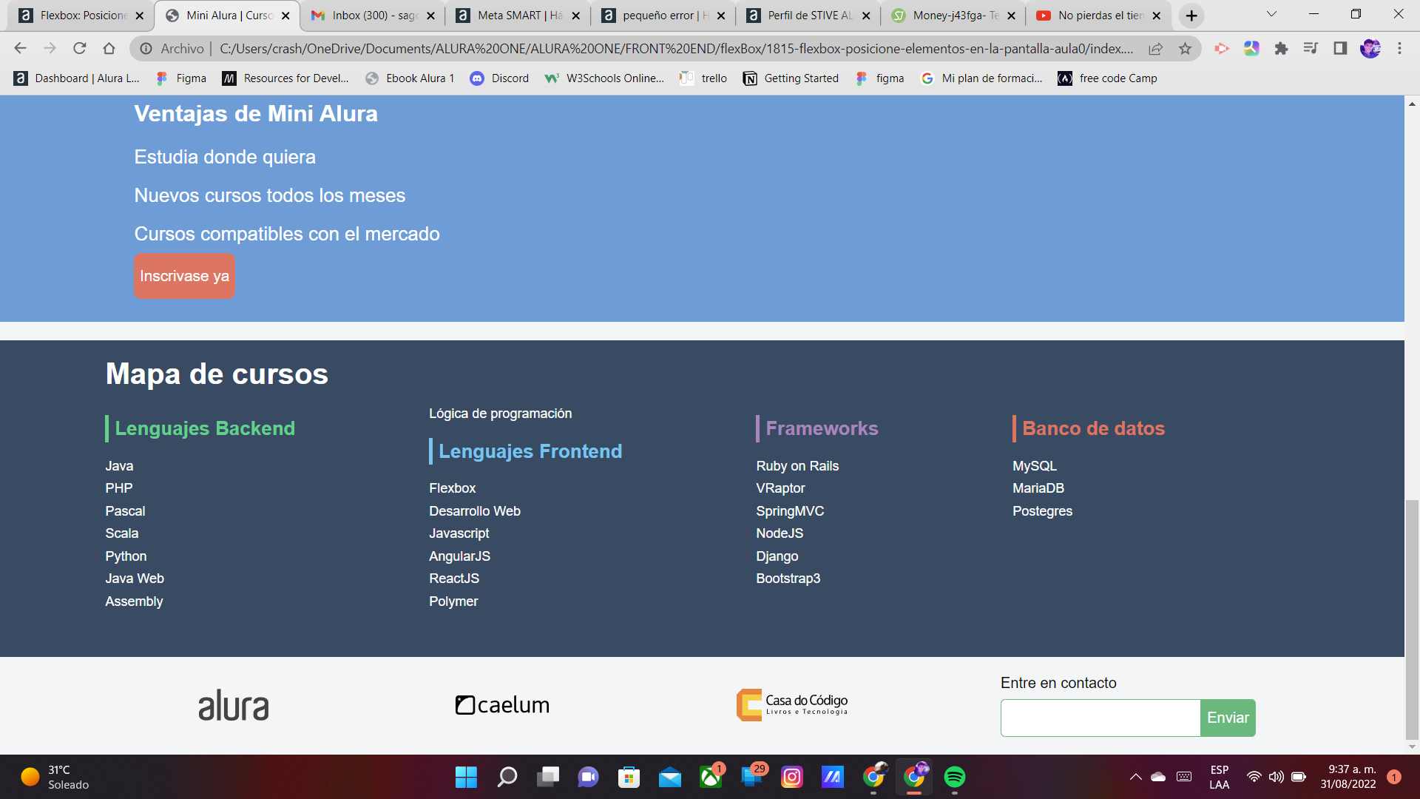Click the caelum logo in footer

[x=502, y=705]
